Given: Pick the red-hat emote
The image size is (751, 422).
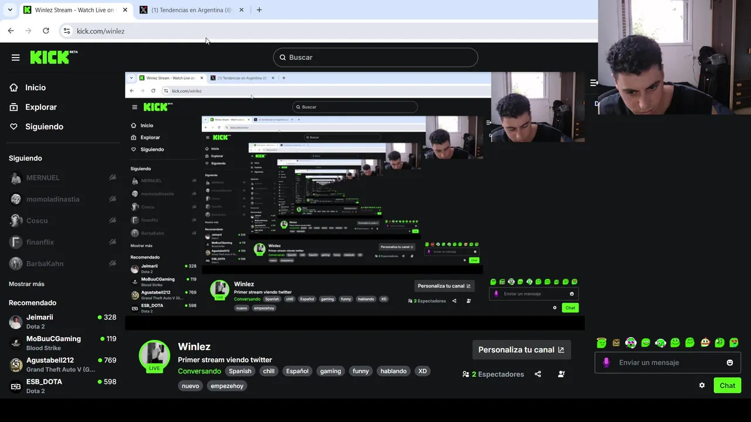Looking at the screenshot, I should click(705, 343).
